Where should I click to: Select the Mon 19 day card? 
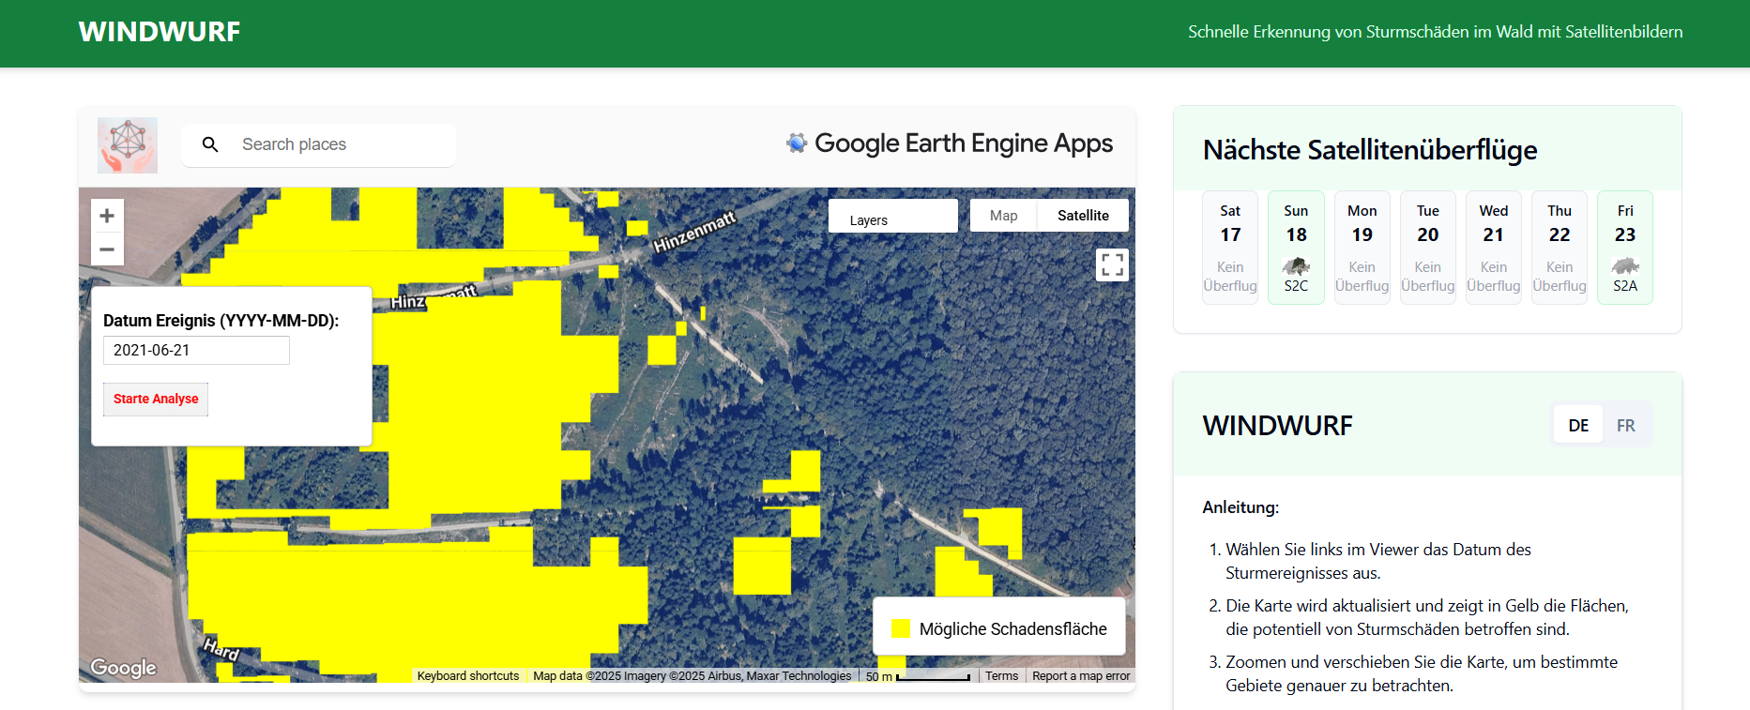(x=1362, y=248)
